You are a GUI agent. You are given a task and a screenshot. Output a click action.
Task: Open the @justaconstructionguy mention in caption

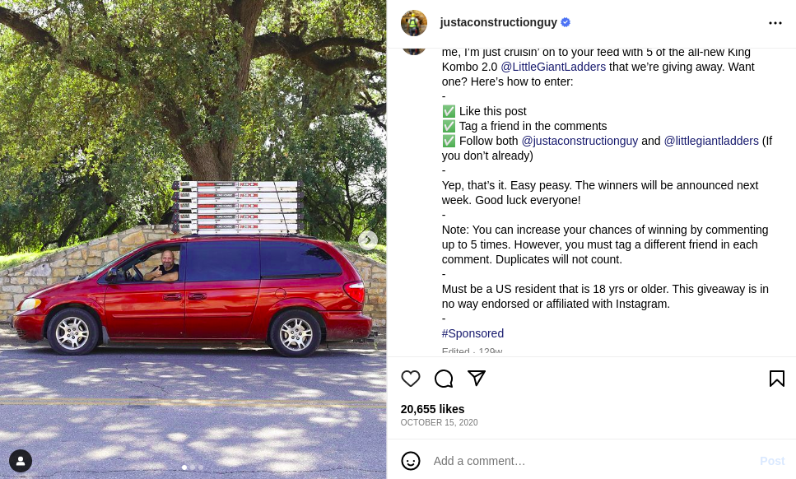click(580, 141)
